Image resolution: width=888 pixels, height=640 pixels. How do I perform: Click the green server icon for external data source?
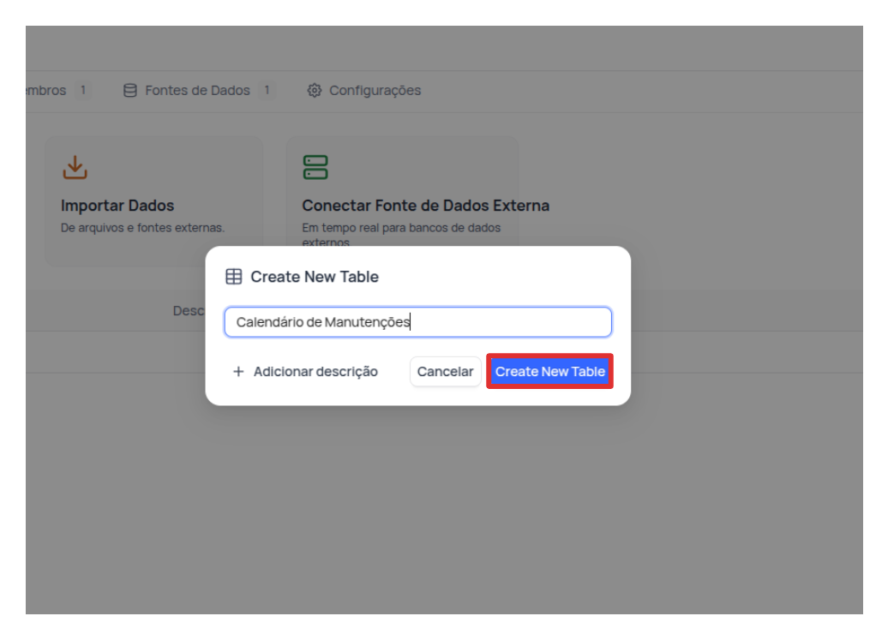pyautogui.click(x=315, y=167)
